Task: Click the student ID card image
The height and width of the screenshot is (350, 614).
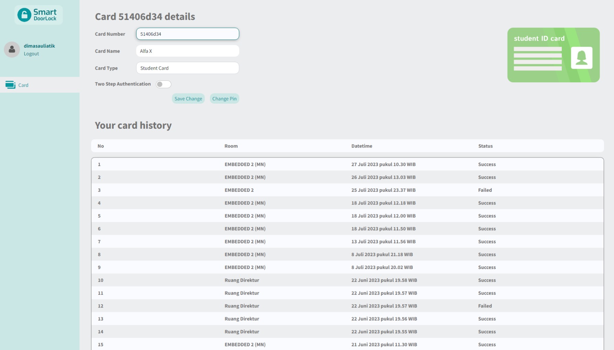Action: point(553,55)
